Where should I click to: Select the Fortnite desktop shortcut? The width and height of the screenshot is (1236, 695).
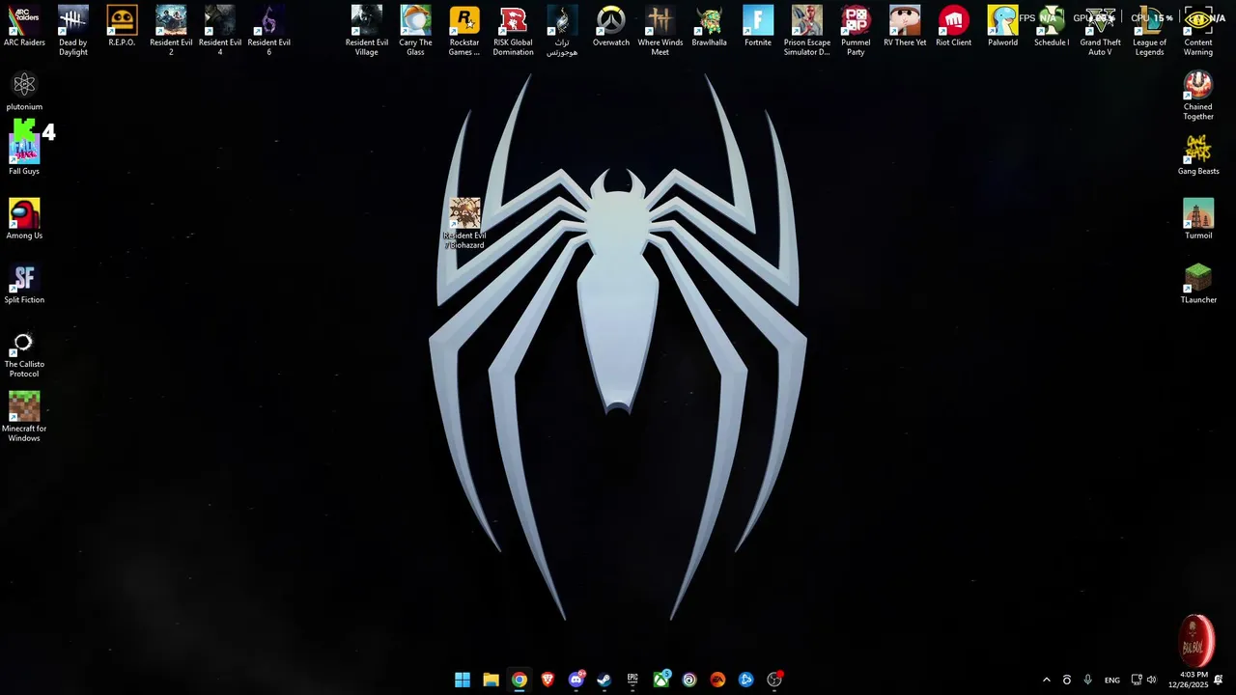coord(758,26)
